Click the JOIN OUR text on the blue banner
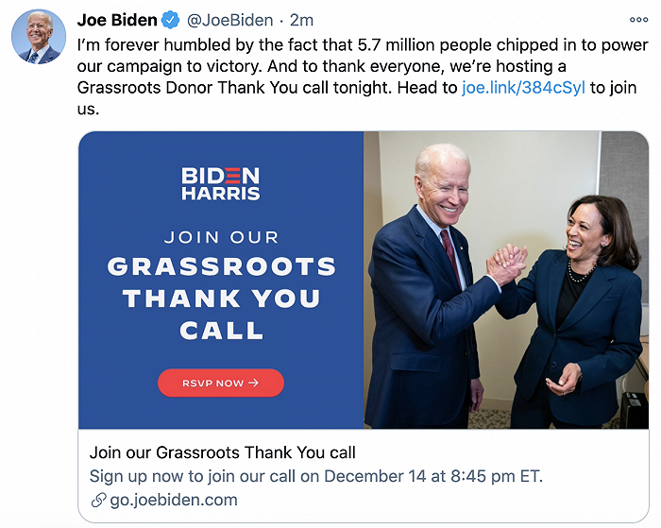Screen dimensions: 661x528 click(221, 237)
